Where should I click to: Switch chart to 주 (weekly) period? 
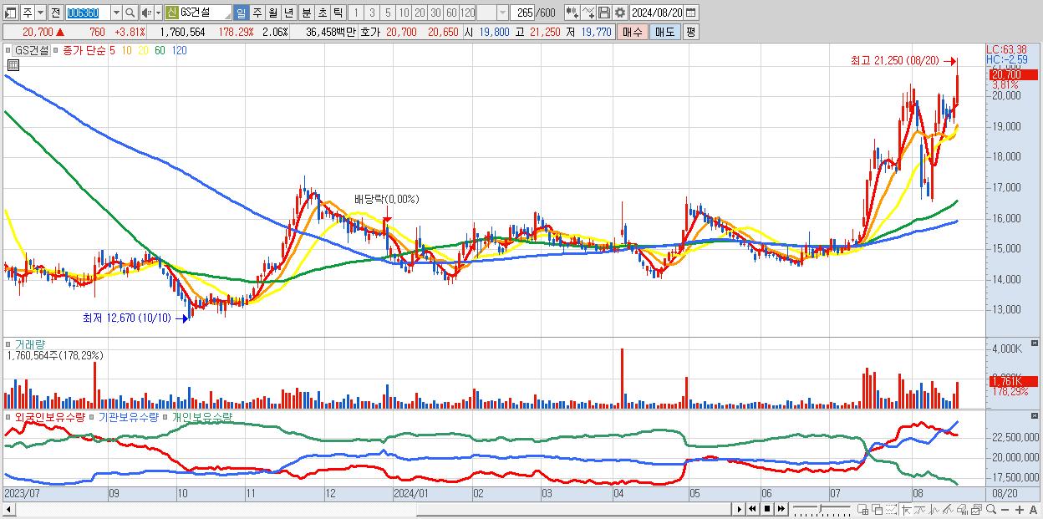(x=257, y=13)
